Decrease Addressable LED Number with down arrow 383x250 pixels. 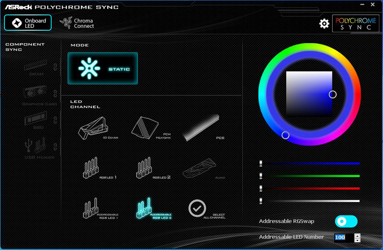(x=357, y=240)
